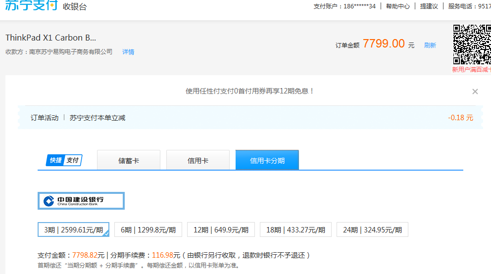Click payment account 186******34 text
Screen dimensions: 491x274
[x=344, y=6]
